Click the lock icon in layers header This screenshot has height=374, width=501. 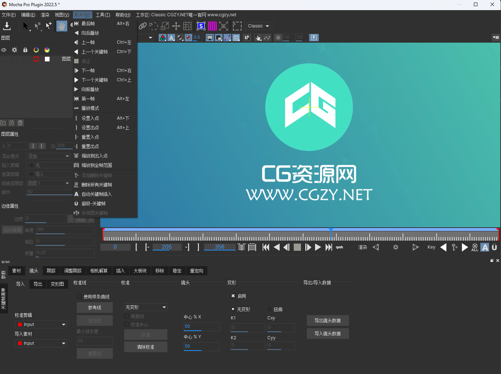[25, 50]
